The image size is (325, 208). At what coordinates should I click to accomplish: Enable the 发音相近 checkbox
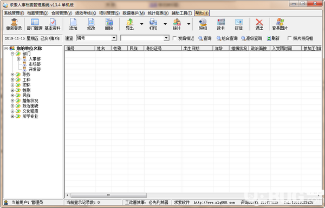(x=175, y=38)
